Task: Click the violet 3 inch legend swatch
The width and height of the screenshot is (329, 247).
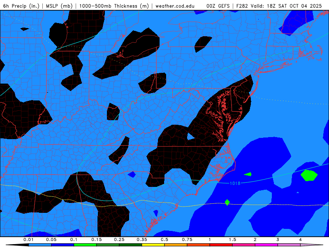Action: [x=289, y=245]
